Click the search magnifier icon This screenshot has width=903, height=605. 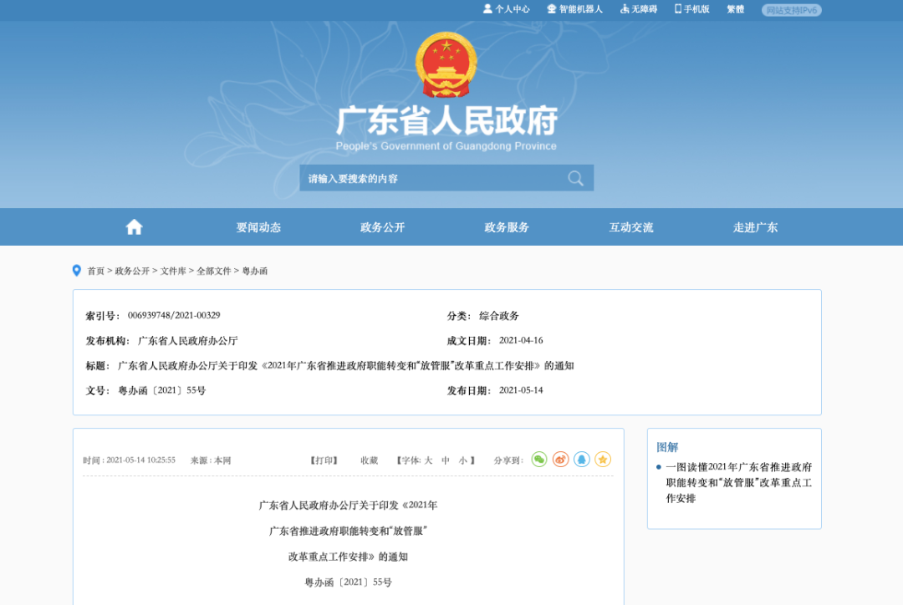(x=575, y=177)
